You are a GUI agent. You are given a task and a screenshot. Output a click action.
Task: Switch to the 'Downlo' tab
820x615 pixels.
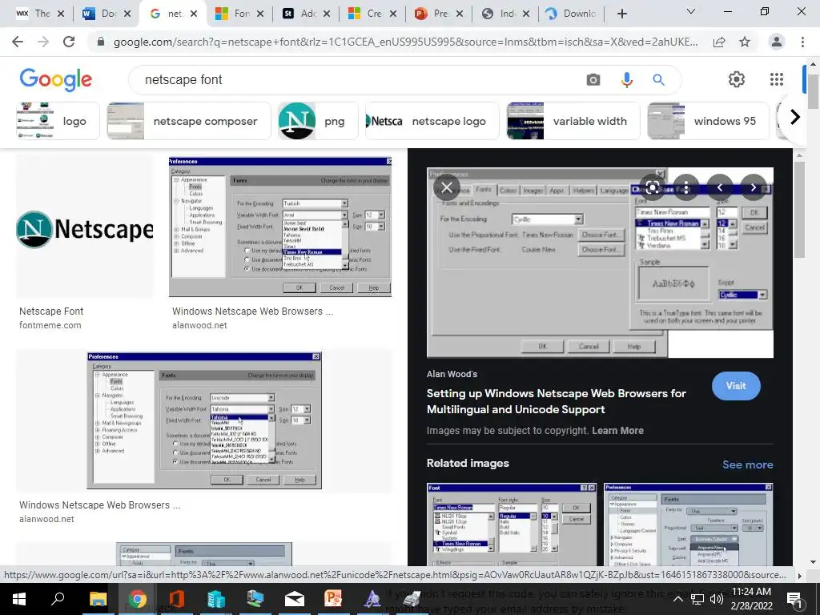(570, 14)
